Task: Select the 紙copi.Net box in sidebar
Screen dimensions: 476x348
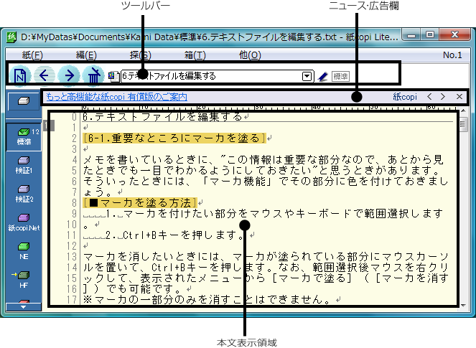Action: point(24,221)
